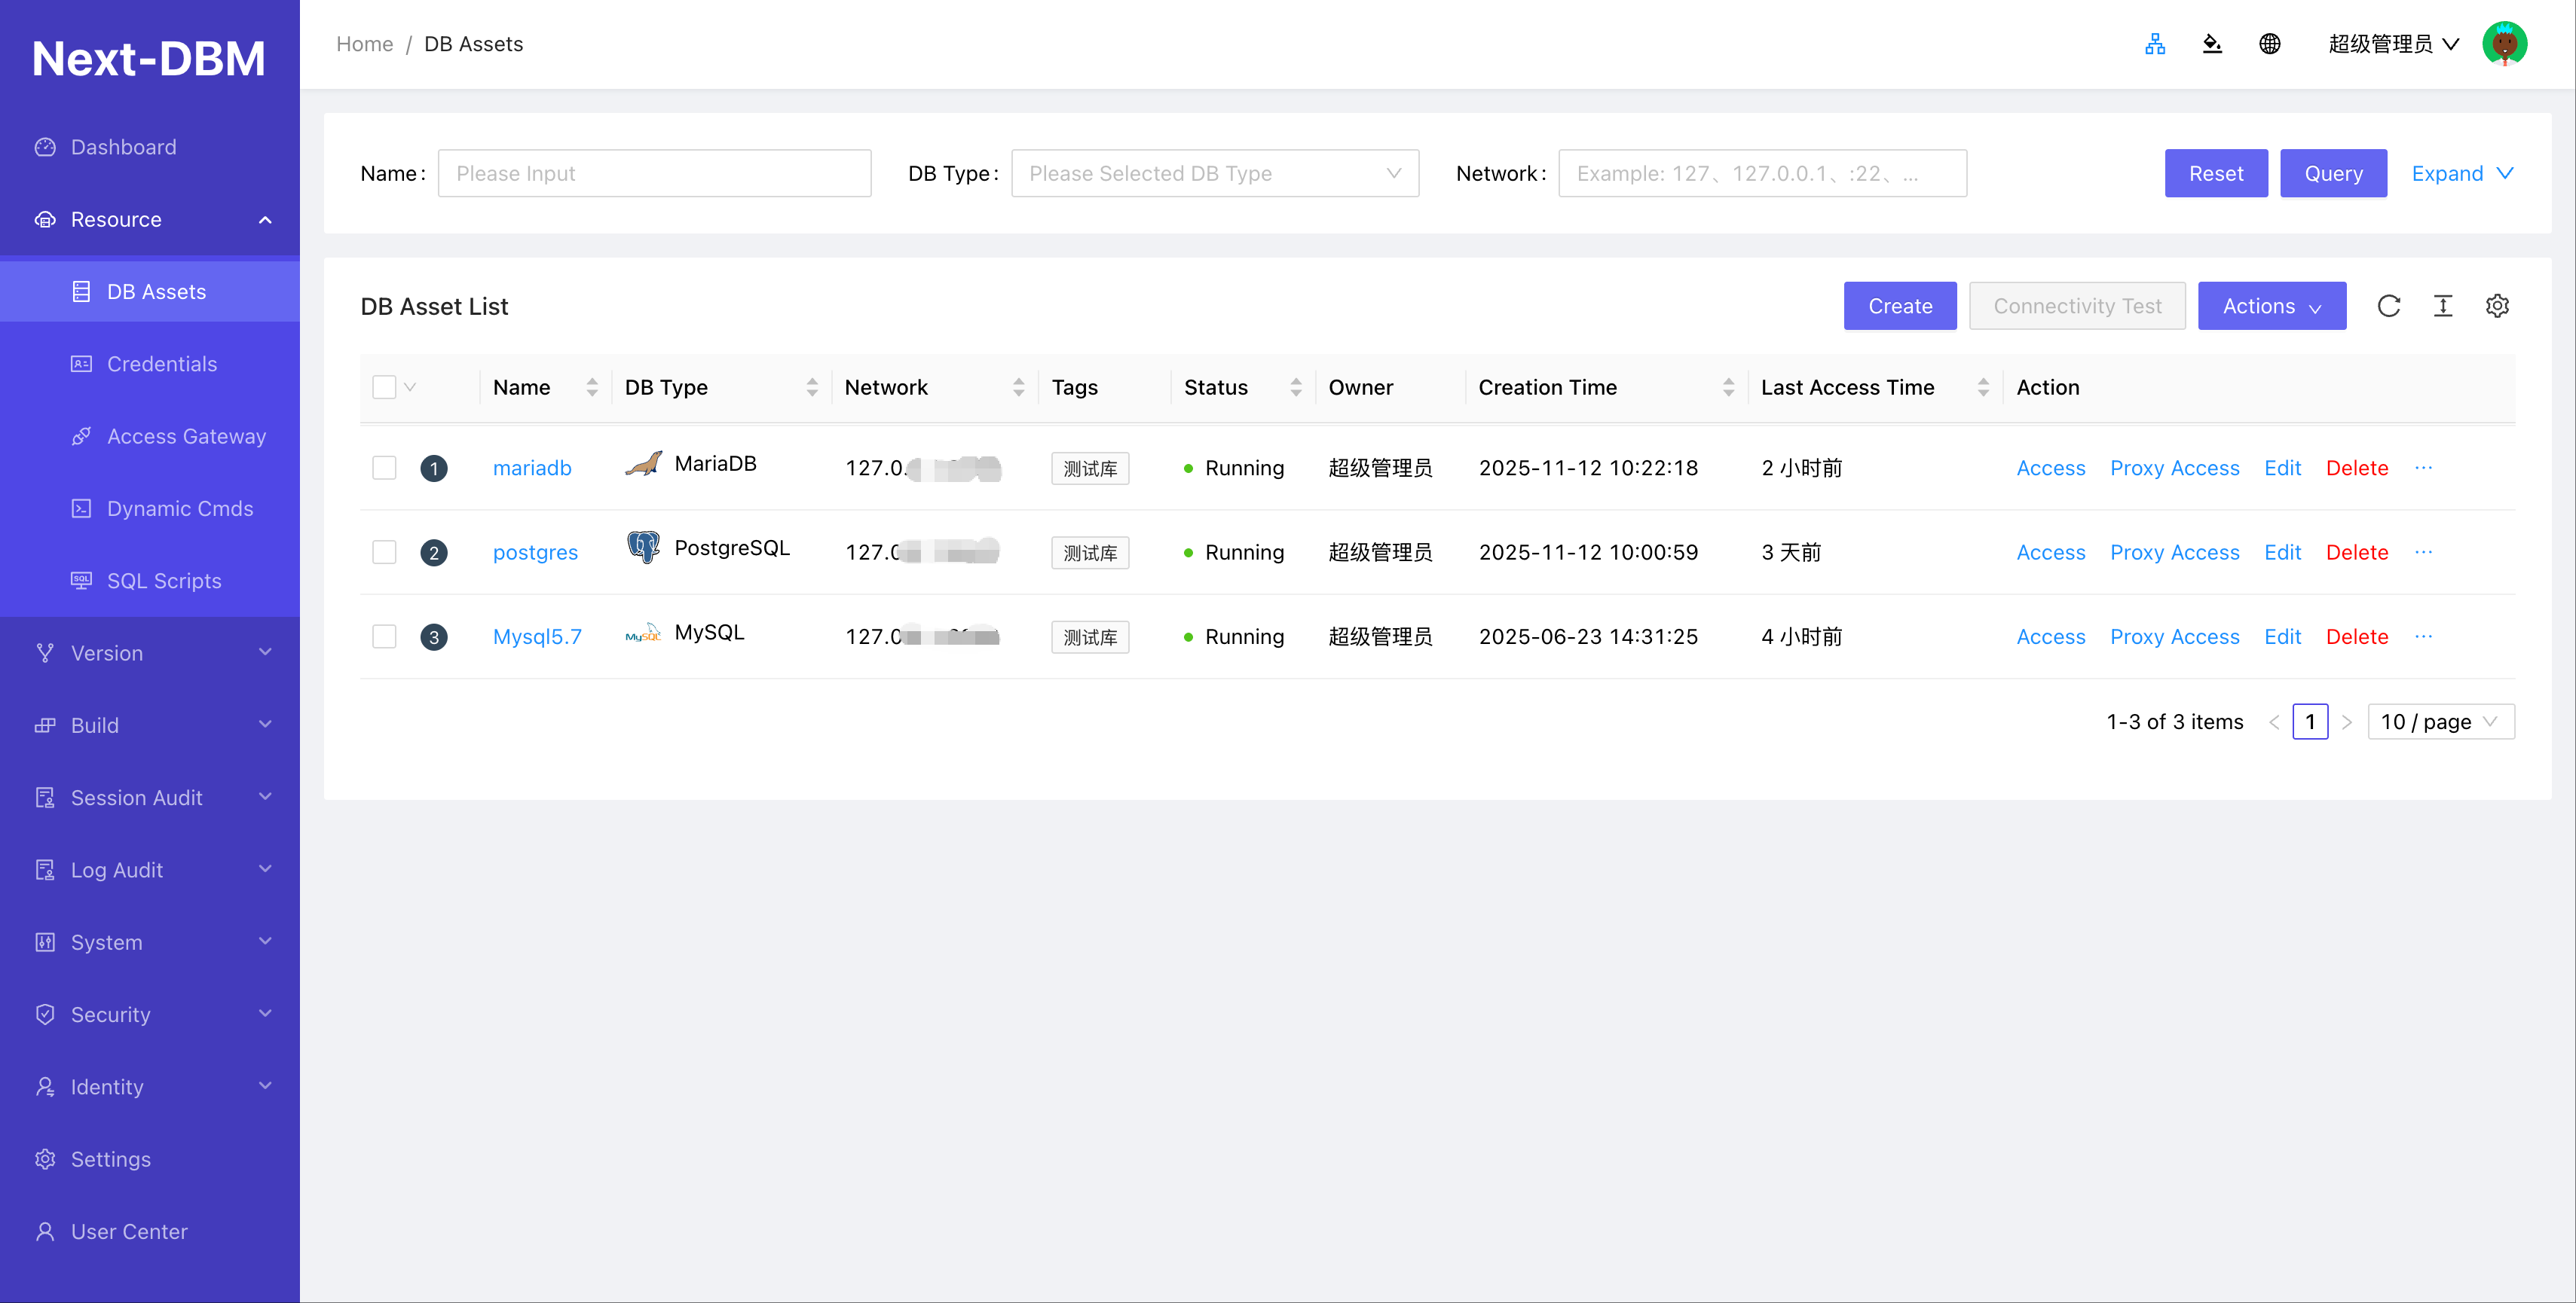This screenshot has height=1303, width=2576.
Task: Open Proxy Access for Mysql5.7
Action: tap(2175, 636)
